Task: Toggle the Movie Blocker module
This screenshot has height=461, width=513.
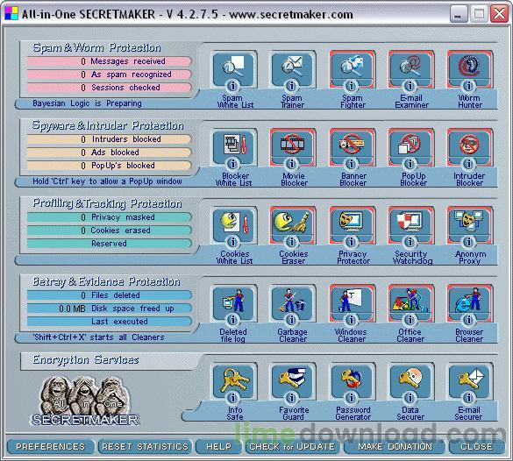Action: tap(292, 145)
